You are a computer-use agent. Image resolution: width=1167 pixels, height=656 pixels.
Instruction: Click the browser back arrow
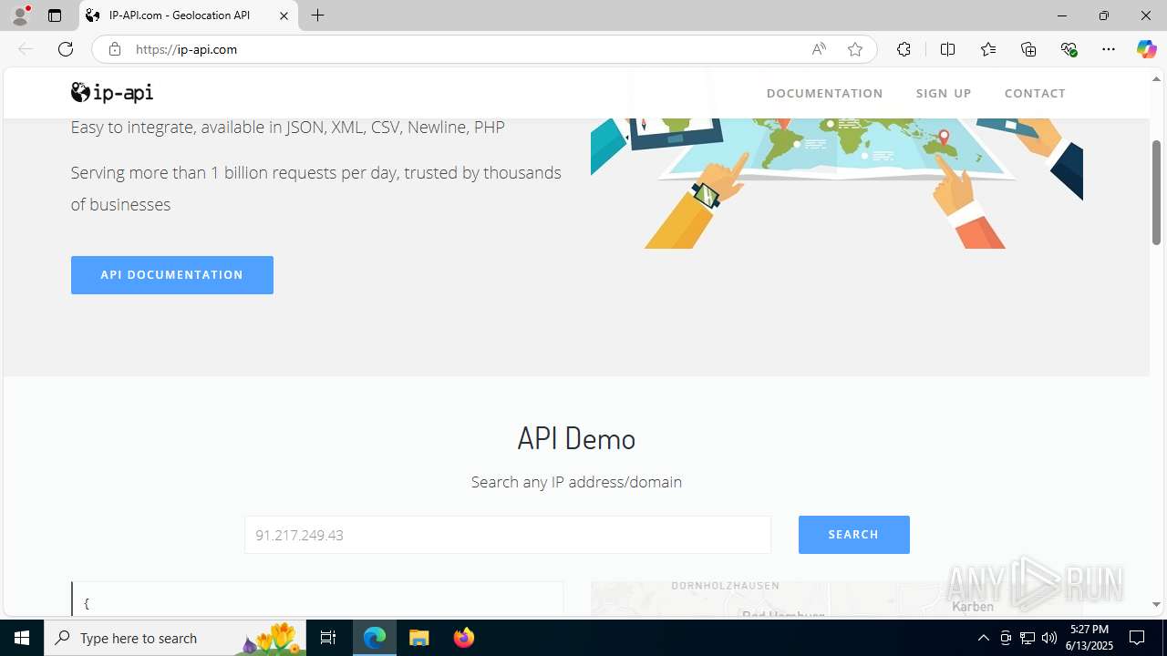point(26,49)
